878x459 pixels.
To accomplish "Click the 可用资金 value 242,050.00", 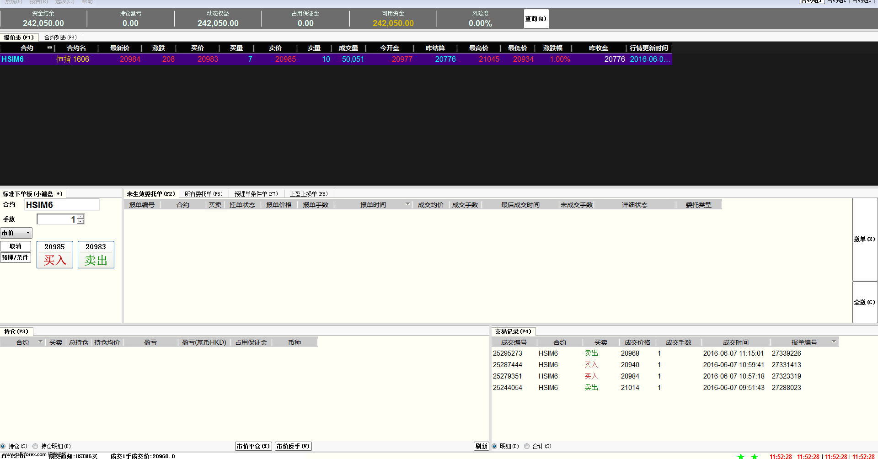I will click(x=393, y=23).
